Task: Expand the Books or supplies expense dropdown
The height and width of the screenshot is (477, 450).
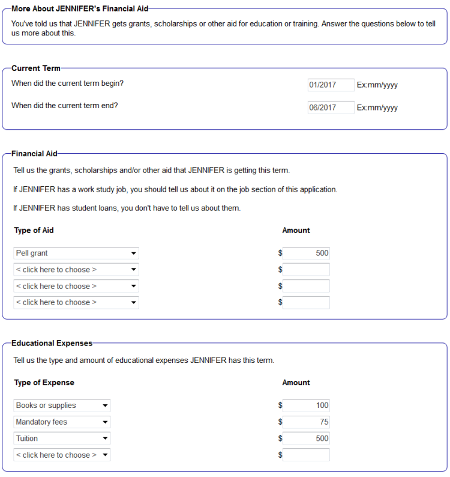Action: [x=62, y=406]
